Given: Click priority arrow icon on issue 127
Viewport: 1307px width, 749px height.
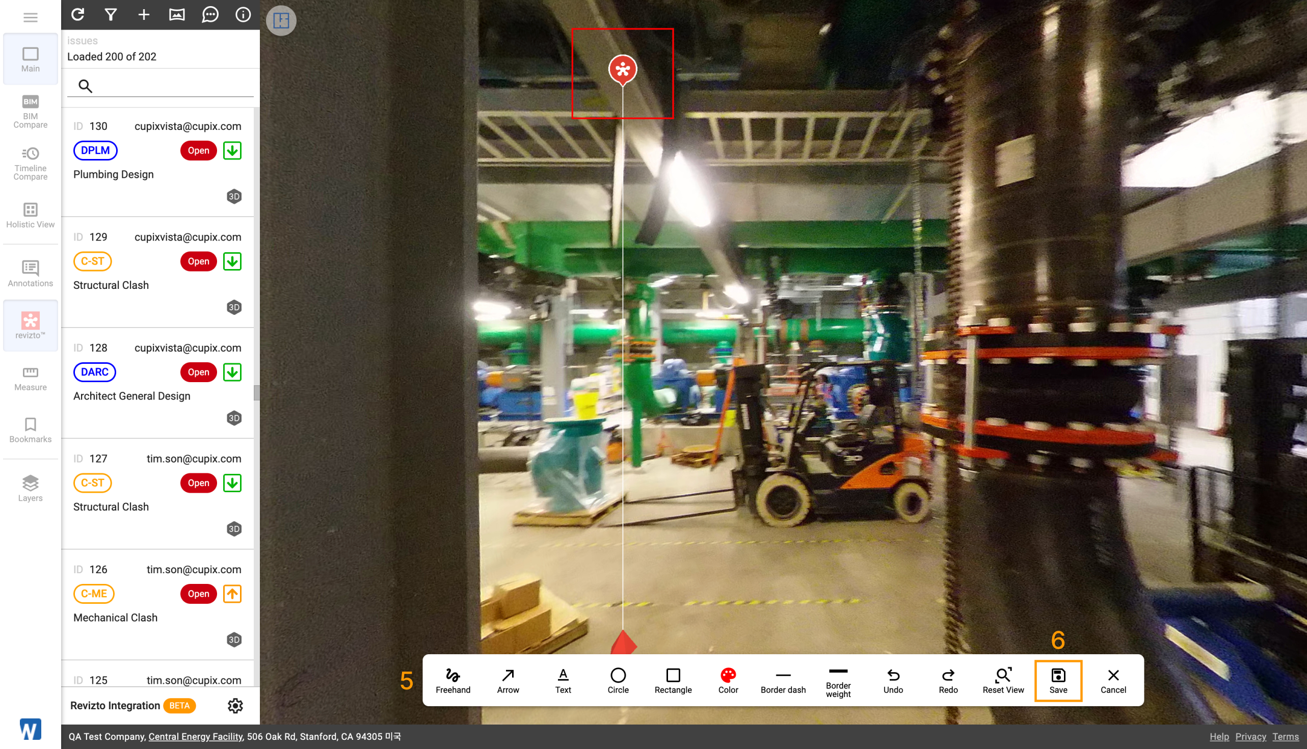Looking at the screenshot, I should click(232, 483).
